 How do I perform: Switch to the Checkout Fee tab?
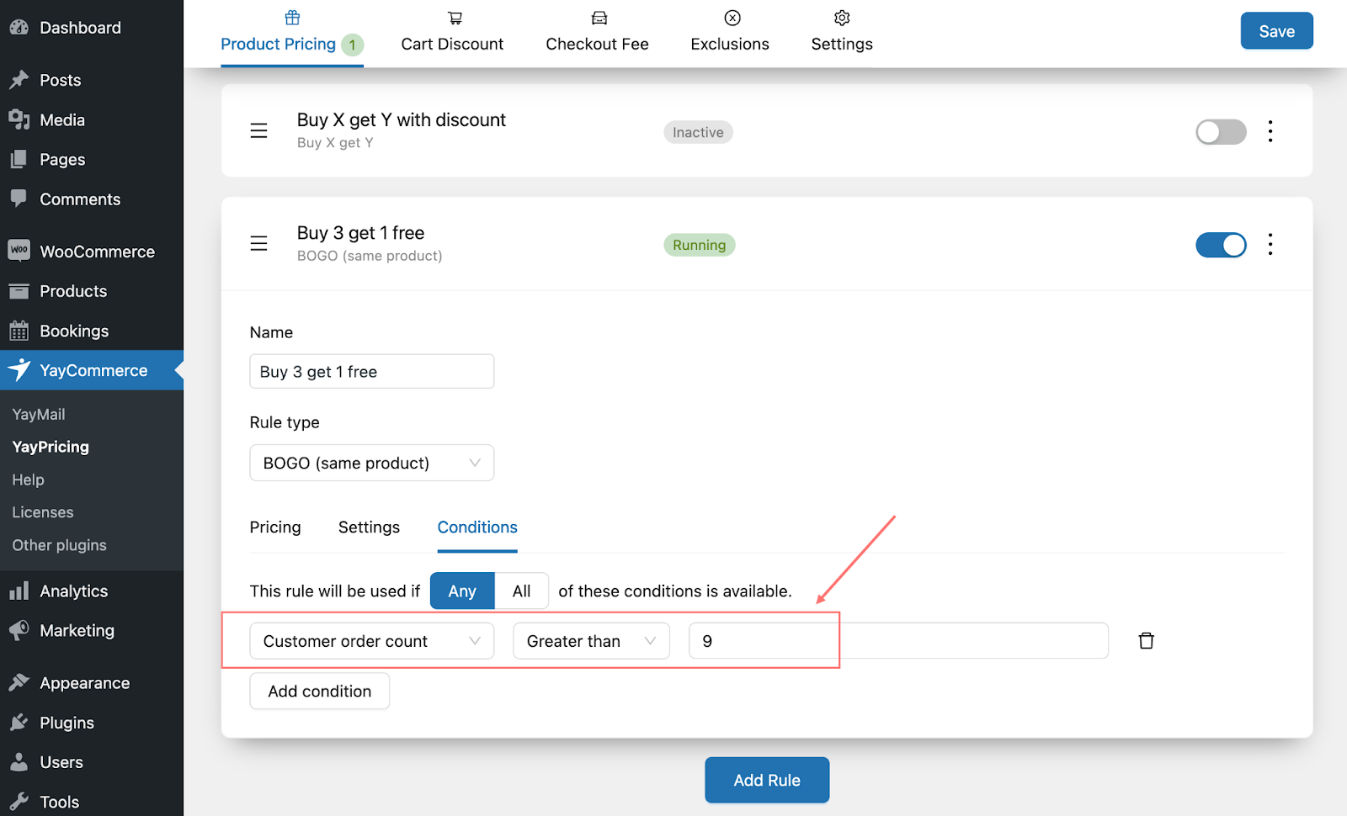tap(597, 34)
